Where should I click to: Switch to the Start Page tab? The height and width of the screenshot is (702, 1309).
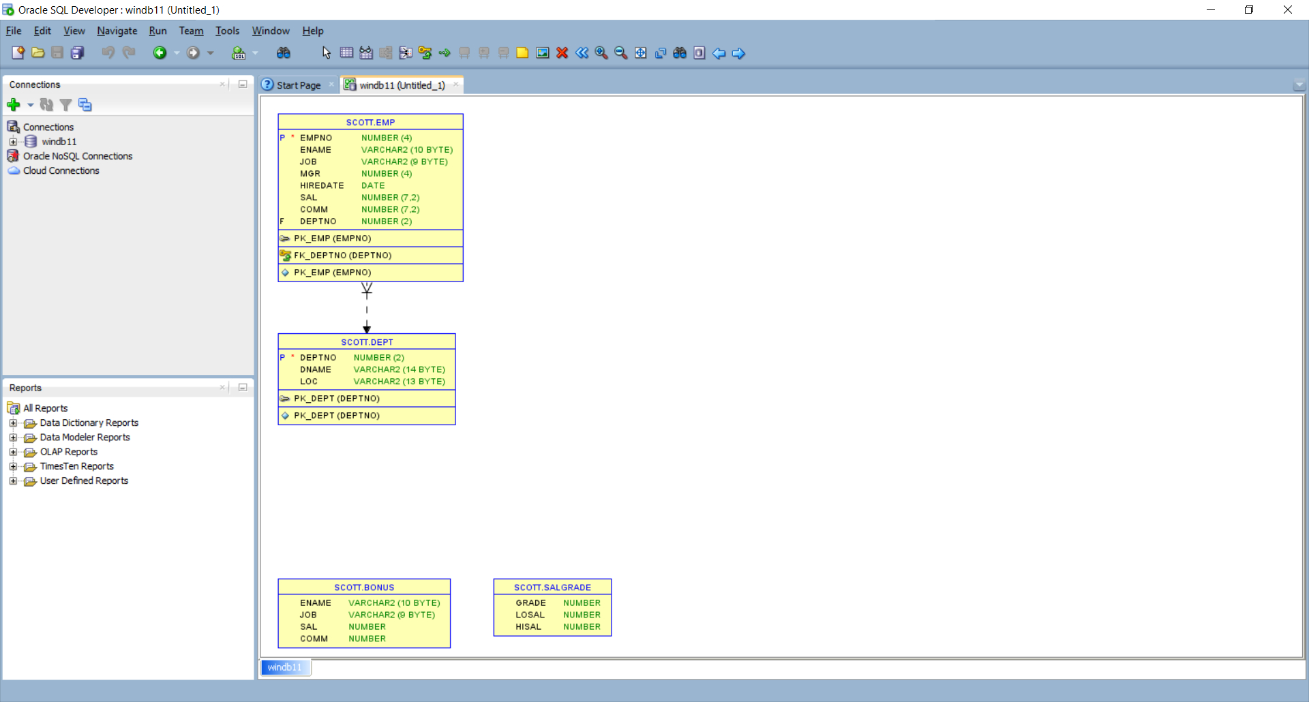coord(295,85)
